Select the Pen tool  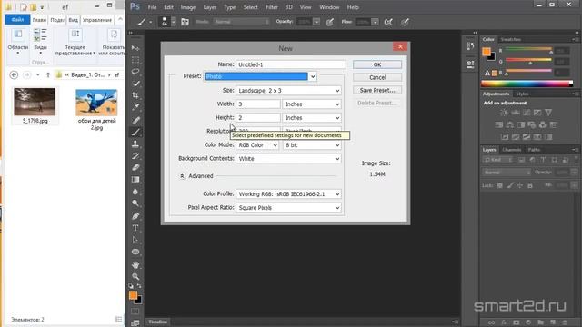(x=135, y=216)
